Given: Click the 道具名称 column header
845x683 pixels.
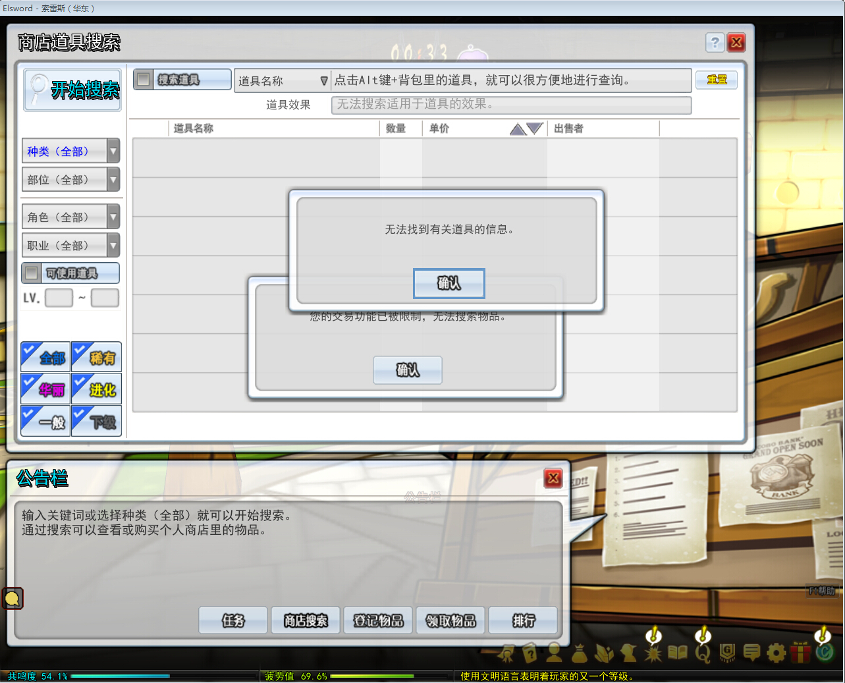Looking at the screenshot, I should tap(194, 128).
